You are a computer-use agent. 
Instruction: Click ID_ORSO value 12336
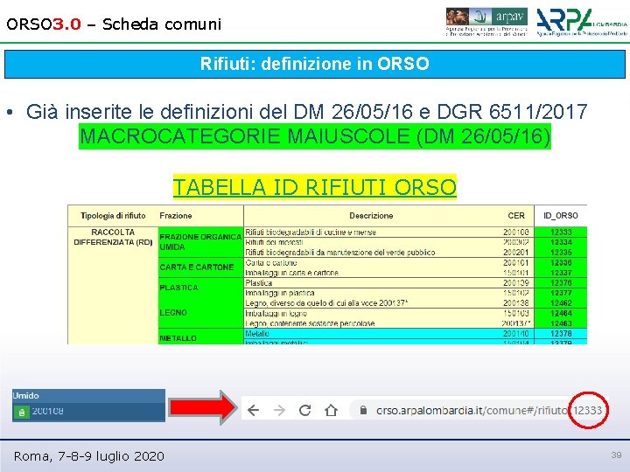(561, 262)
